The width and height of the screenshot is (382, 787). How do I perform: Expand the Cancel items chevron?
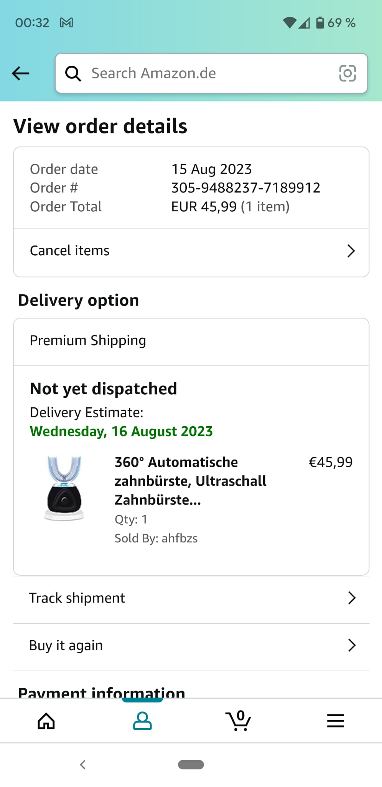(x=351, y=251)
